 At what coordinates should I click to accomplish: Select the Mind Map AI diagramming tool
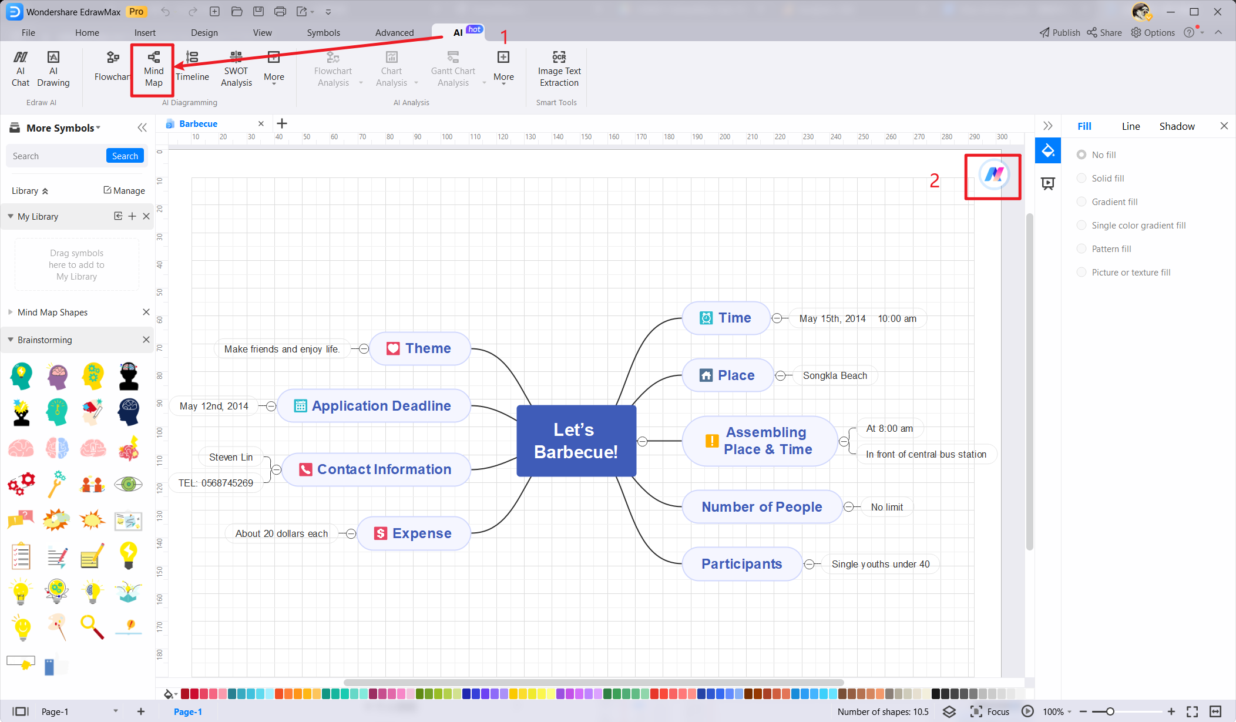point(153,69)
